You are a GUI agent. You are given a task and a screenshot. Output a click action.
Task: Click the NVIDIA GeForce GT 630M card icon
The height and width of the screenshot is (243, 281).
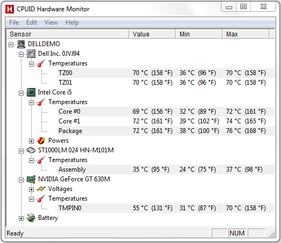[31, 179]
